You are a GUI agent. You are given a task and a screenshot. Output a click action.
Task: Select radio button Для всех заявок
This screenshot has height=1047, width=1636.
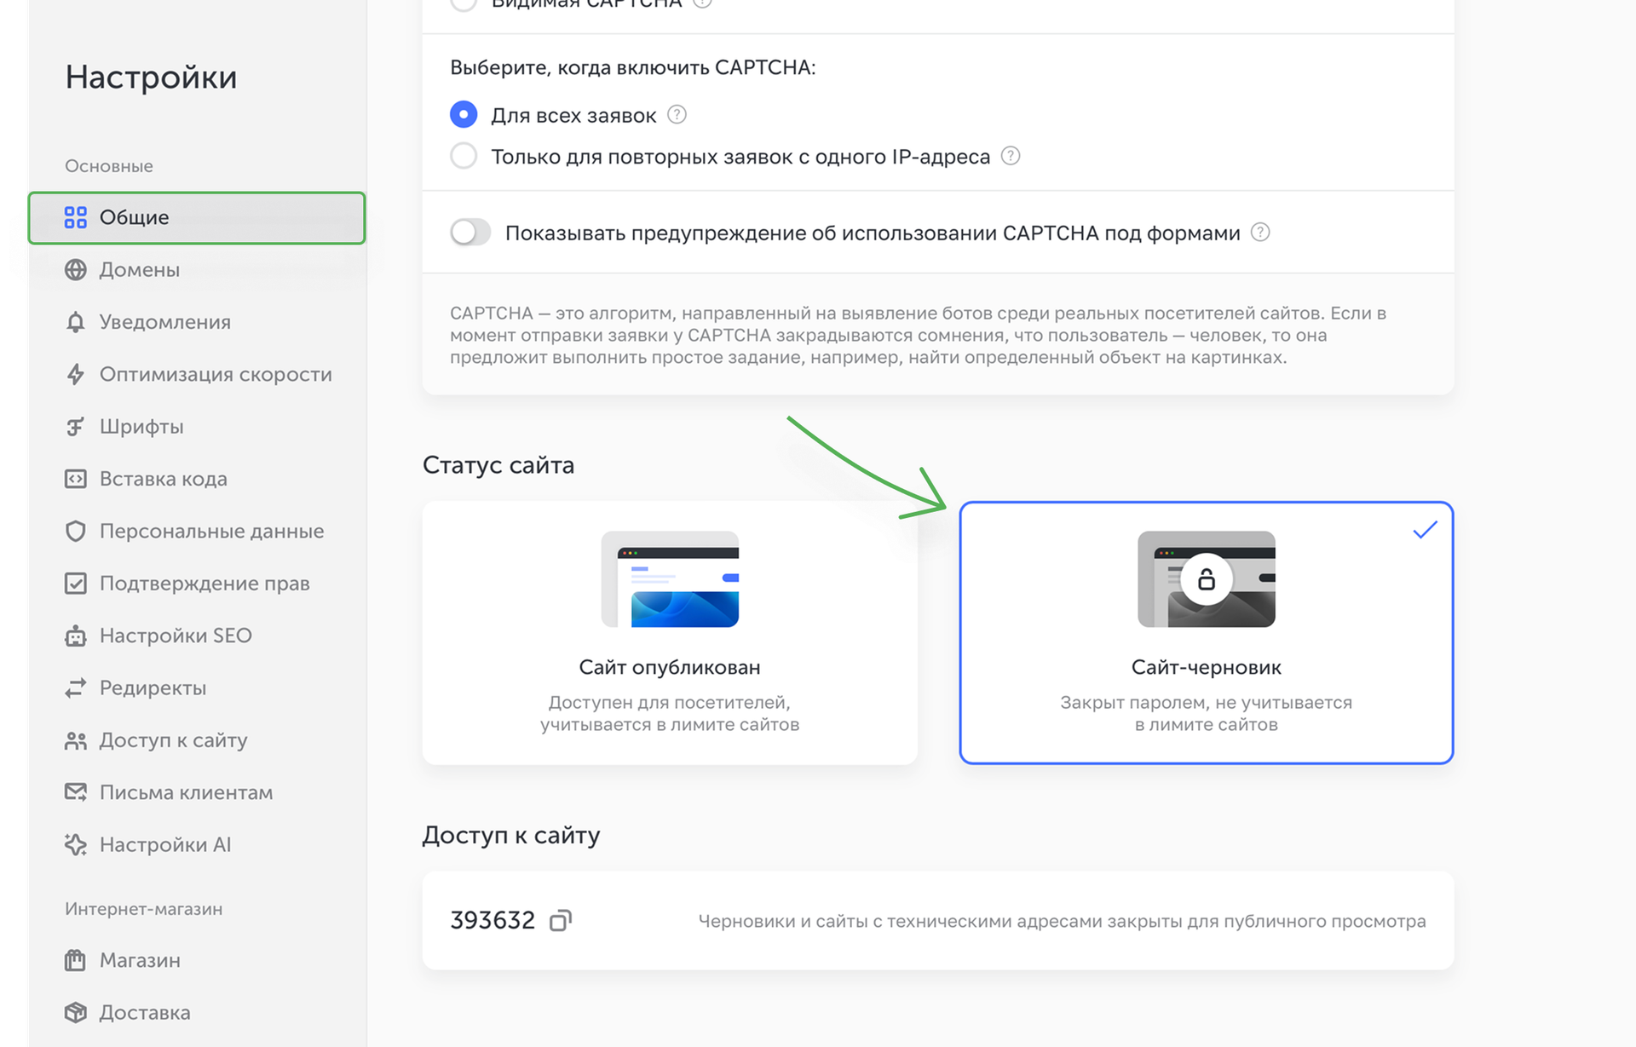click(463, 114)
